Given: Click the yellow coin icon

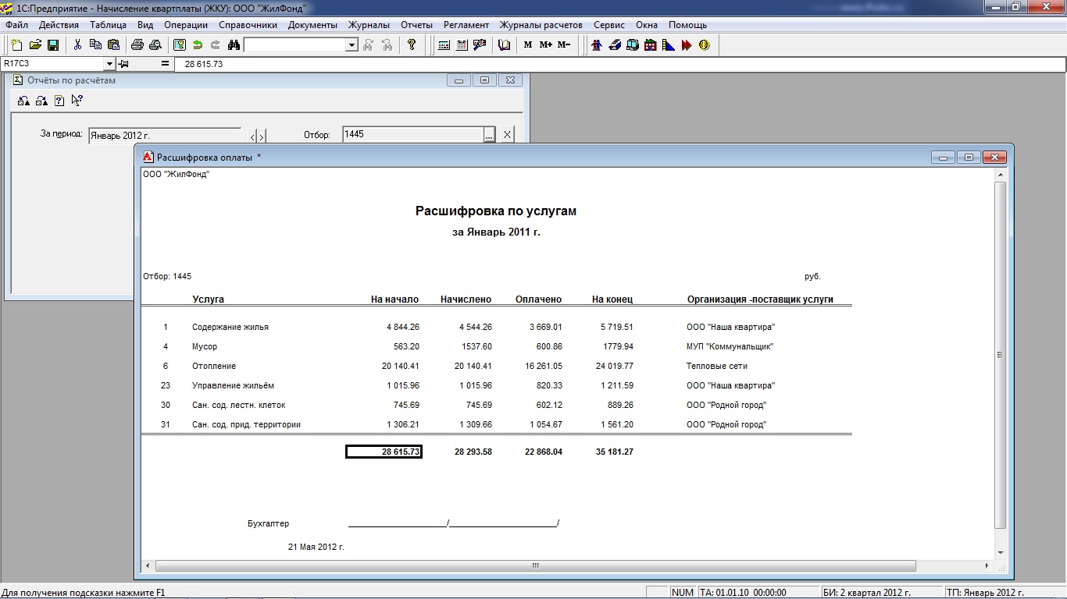Looking at the screenshot, I should 705,45.
